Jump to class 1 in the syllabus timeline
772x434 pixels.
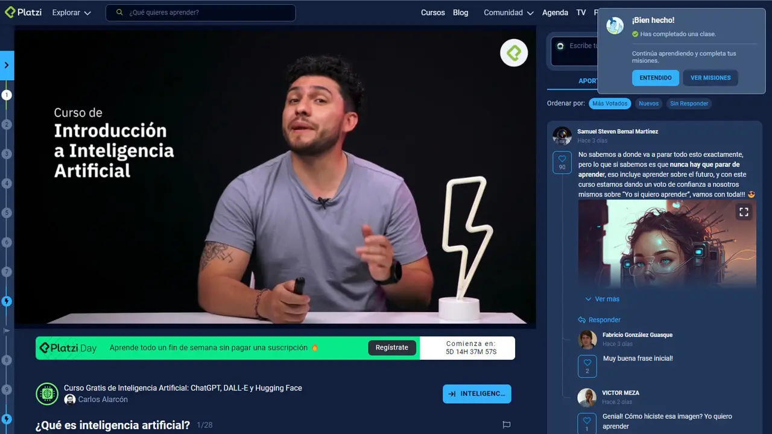(7, 95)
